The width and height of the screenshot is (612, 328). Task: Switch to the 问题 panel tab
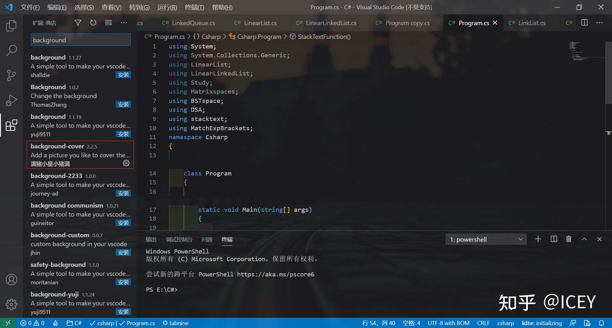[207, 239]
